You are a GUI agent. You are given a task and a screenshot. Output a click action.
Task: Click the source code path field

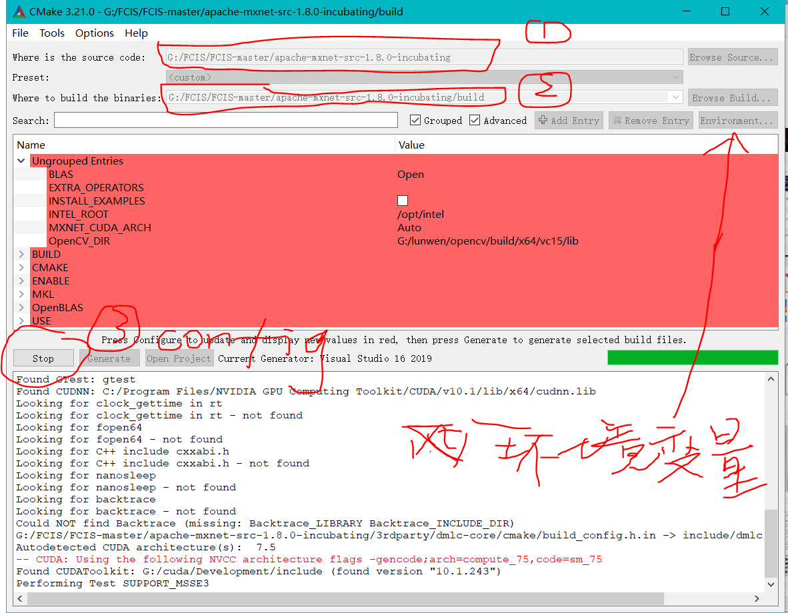pyautogui.click(x=424, y=57)
